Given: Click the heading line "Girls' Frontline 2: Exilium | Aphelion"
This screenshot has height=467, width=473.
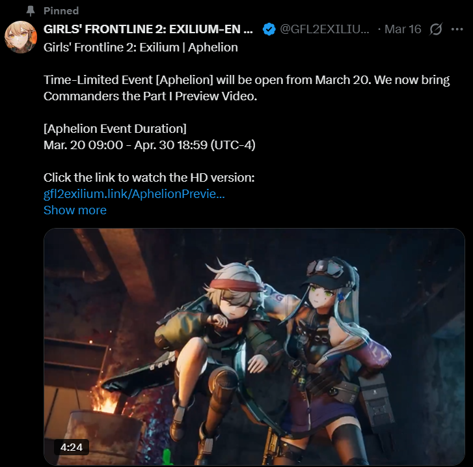Looking at the screenshot, I should [x=141, y=48].
